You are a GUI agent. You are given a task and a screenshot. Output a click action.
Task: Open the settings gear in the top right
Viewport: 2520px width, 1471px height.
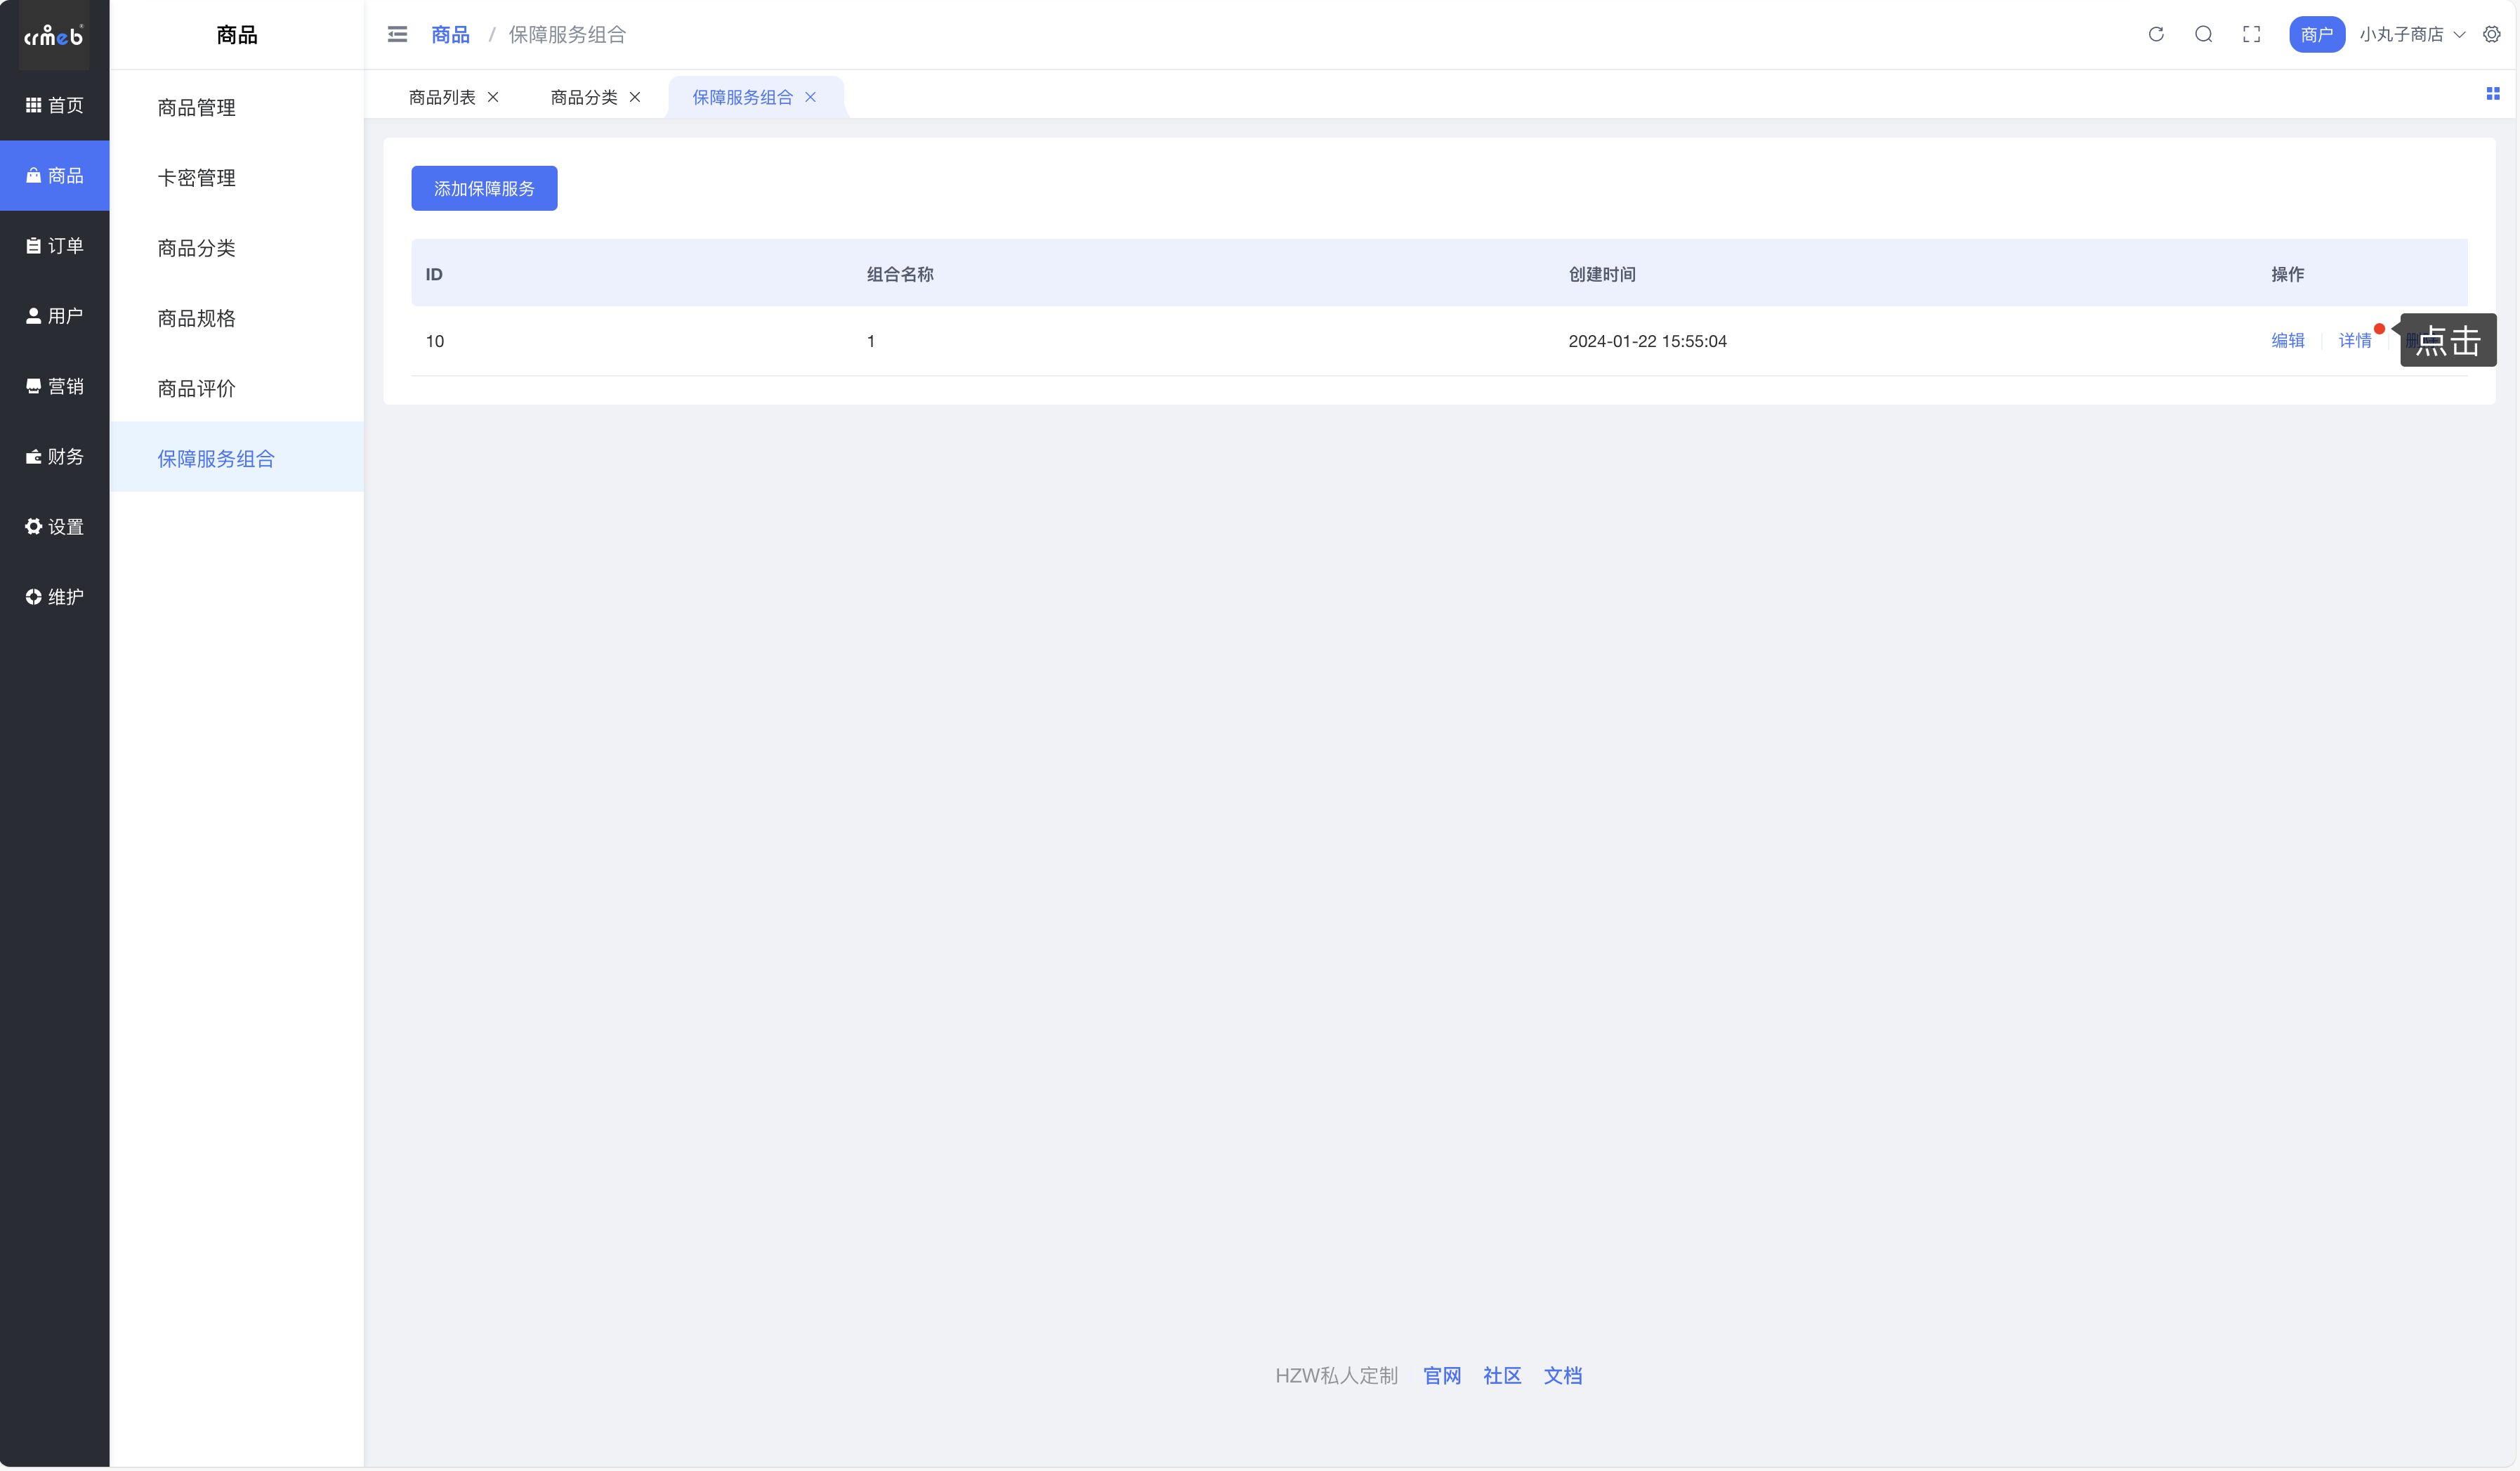[2491, 34]
